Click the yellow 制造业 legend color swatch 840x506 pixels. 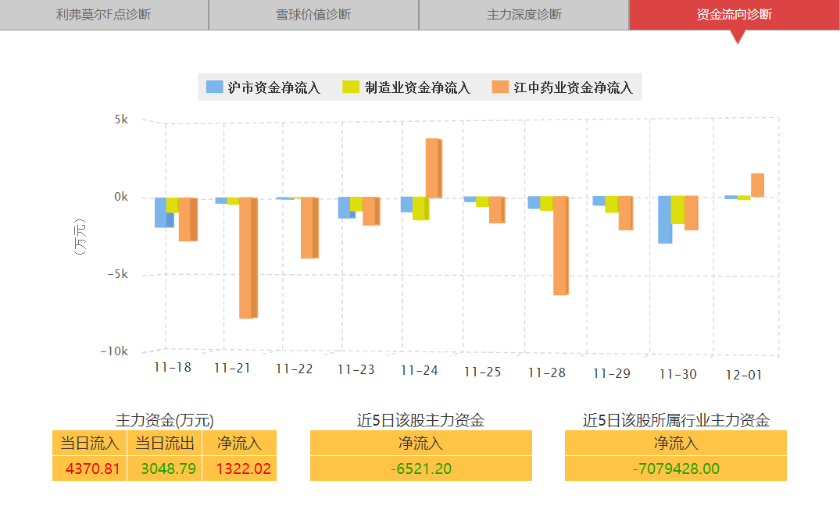pyautogui.click(x=351, y=87)
